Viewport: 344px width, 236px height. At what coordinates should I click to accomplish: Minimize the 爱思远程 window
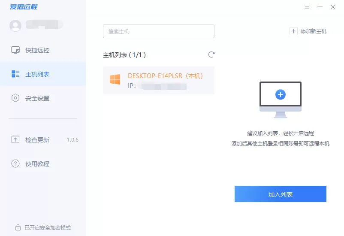click(x=320, y=7)
